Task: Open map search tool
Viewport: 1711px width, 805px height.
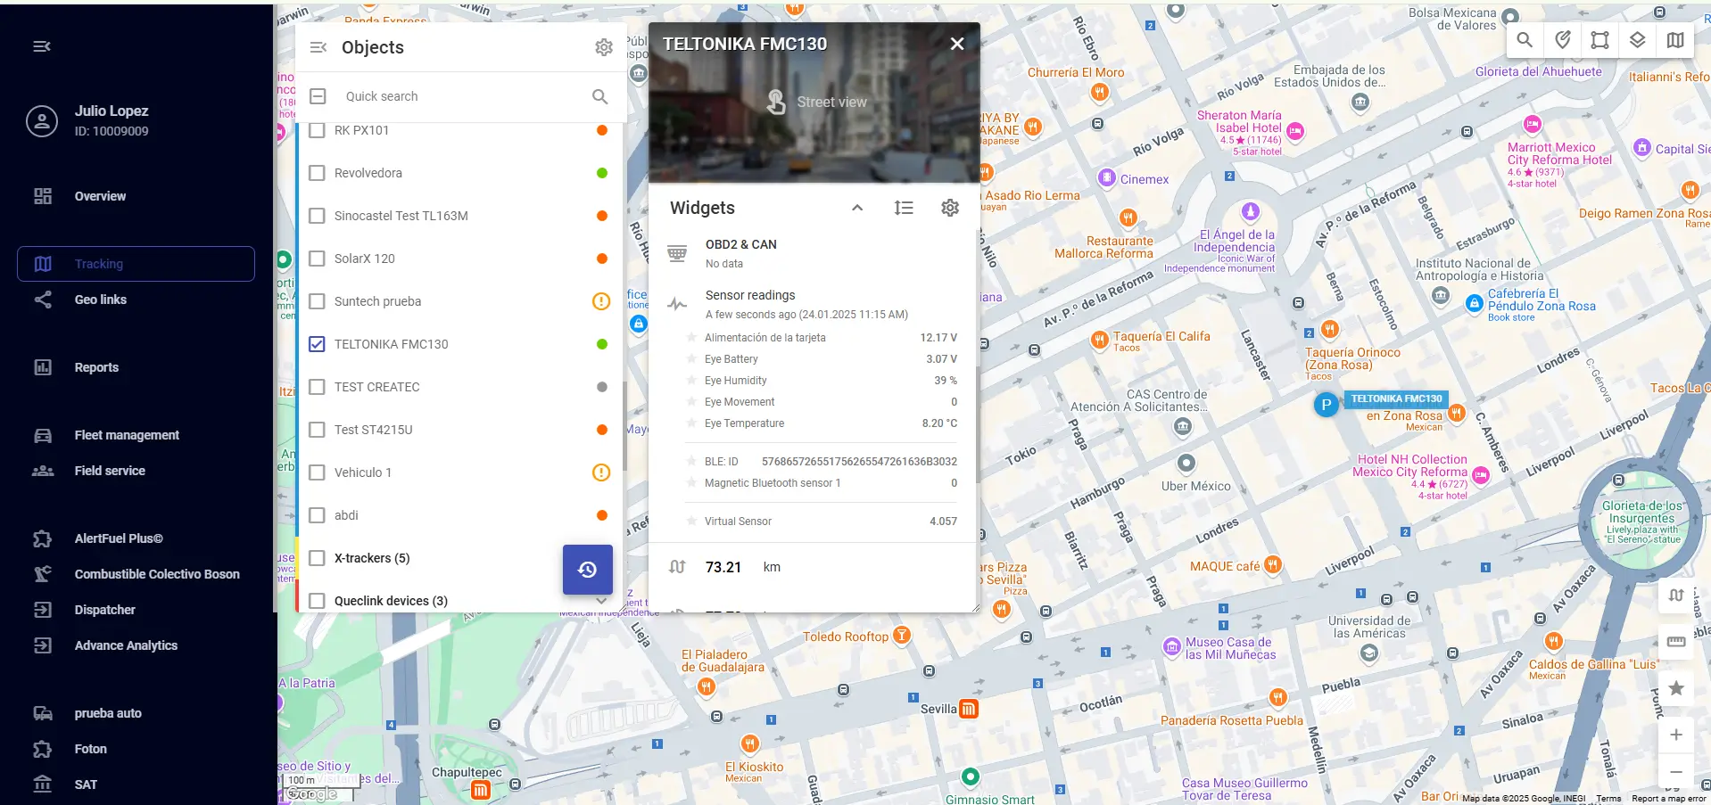Action: [1525, 40]
